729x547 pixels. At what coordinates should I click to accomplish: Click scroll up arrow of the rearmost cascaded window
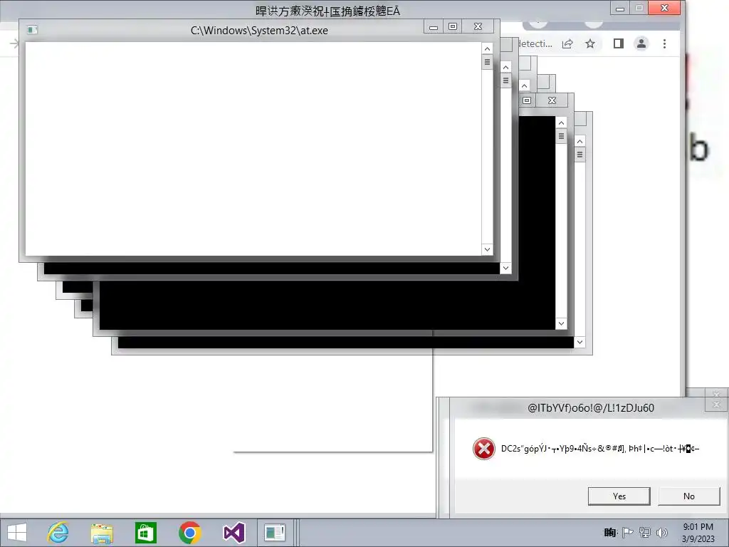pos(579,142)
